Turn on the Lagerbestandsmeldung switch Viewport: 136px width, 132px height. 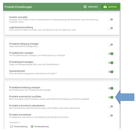pos(110,28)
